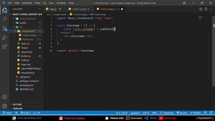The width and height of the screenshot is (215, 121).
Task: Open ClassComp.js in the explorer
Action: coord(26,35)
